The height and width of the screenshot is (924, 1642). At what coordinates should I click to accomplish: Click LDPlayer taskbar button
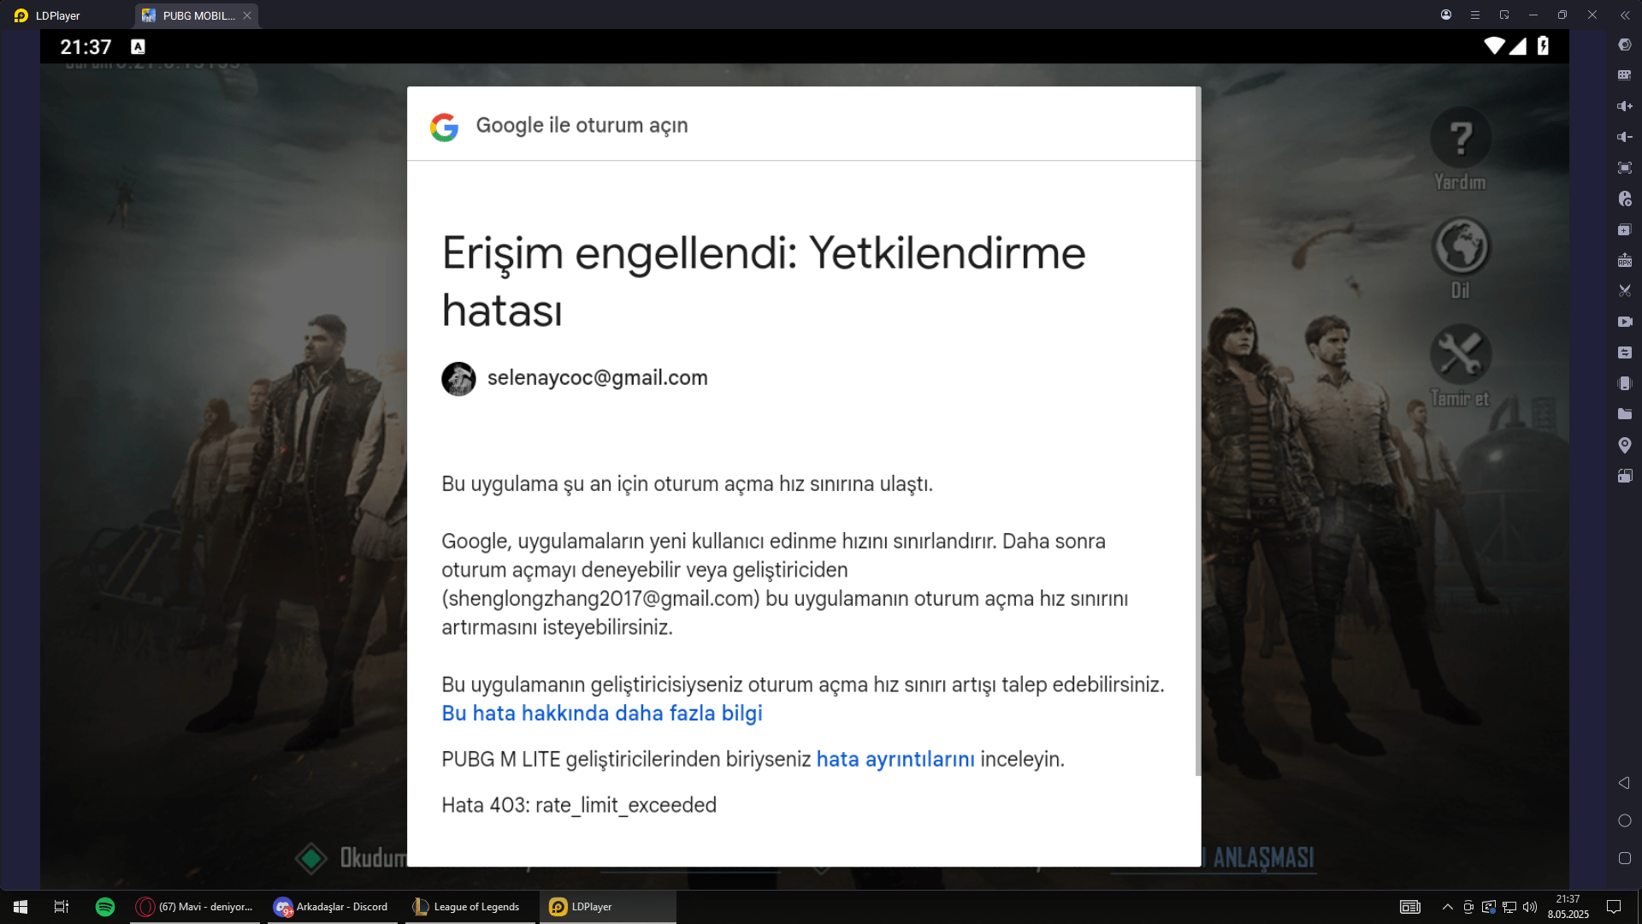pos(607,907)
